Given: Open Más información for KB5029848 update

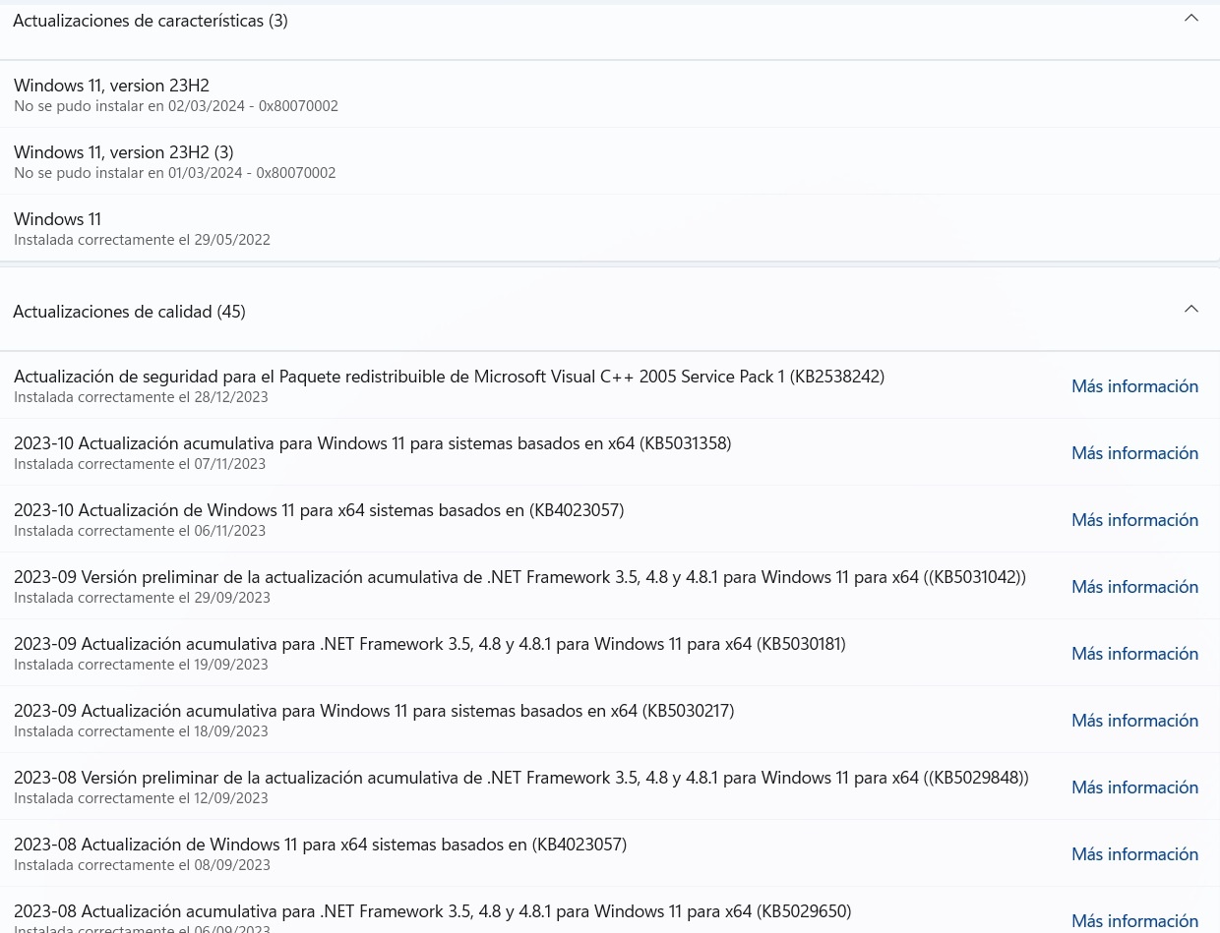Looking at the screenshot, I should 1134,787.
